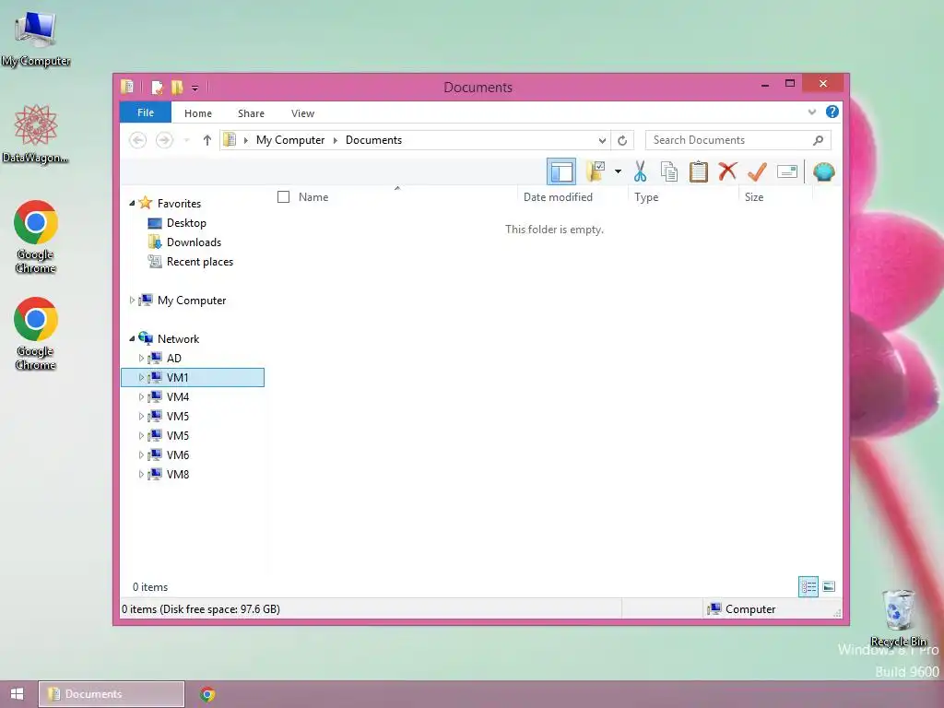Select Recent places under Favorites
This screenshot has width=944, height=708.
click(x=200, y=261)
